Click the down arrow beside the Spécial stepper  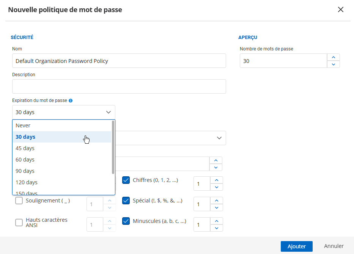[x=216, y=208]
